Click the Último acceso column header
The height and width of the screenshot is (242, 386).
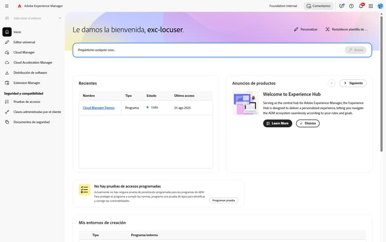(x=184, y=96)
